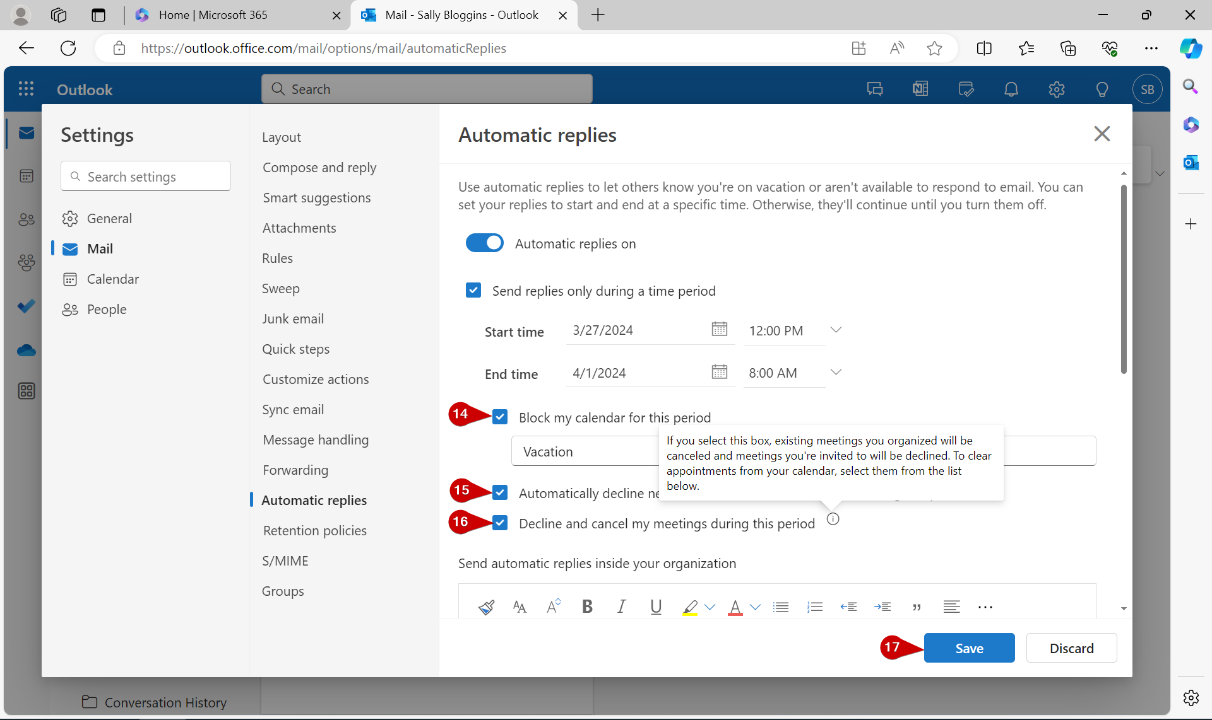1212x720 pixels.
Task: Expand the start time 12:00 PM dropdown
Action: (x=836, y=330)
